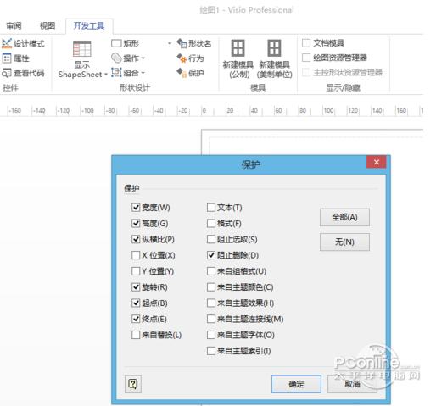436x406 pixels.
Task: Uncheck the 宽度(W) checkbox
Action: 136,208
